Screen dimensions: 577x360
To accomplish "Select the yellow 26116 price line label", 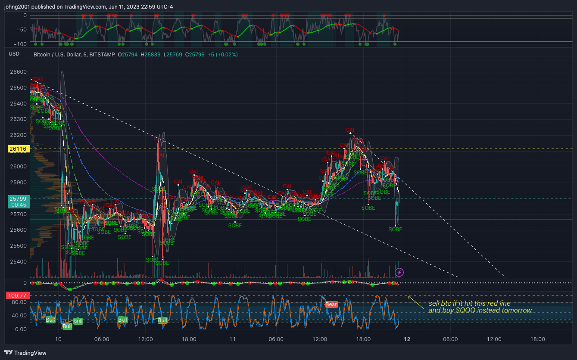I will (x=18, y=149).
